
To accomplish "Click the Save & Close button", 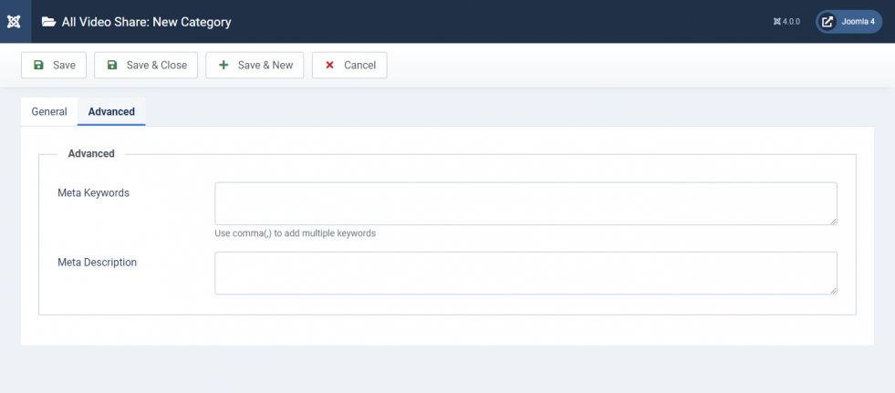I will [146, 65].
